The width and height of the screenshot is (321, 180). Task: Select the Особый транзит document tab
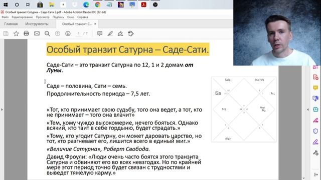tap(77, 24)
